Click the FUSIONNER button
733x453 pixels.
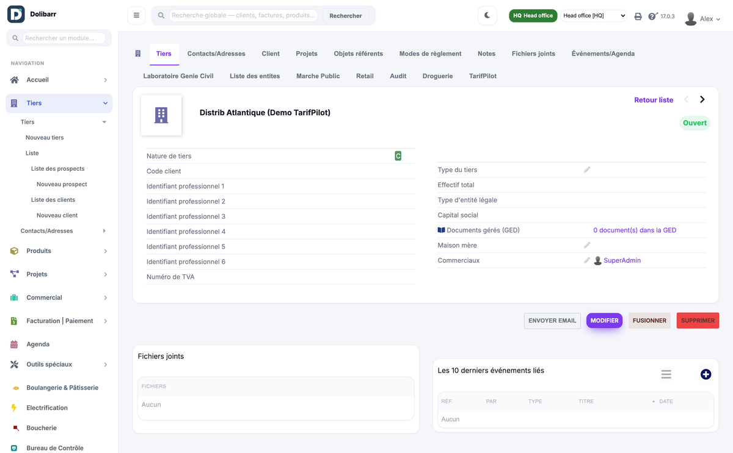pos(649,321)
